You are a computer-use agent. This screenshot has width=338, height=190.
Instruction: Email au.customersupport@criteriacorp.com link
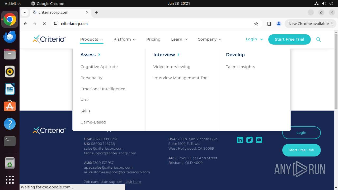tap(117, 172)
